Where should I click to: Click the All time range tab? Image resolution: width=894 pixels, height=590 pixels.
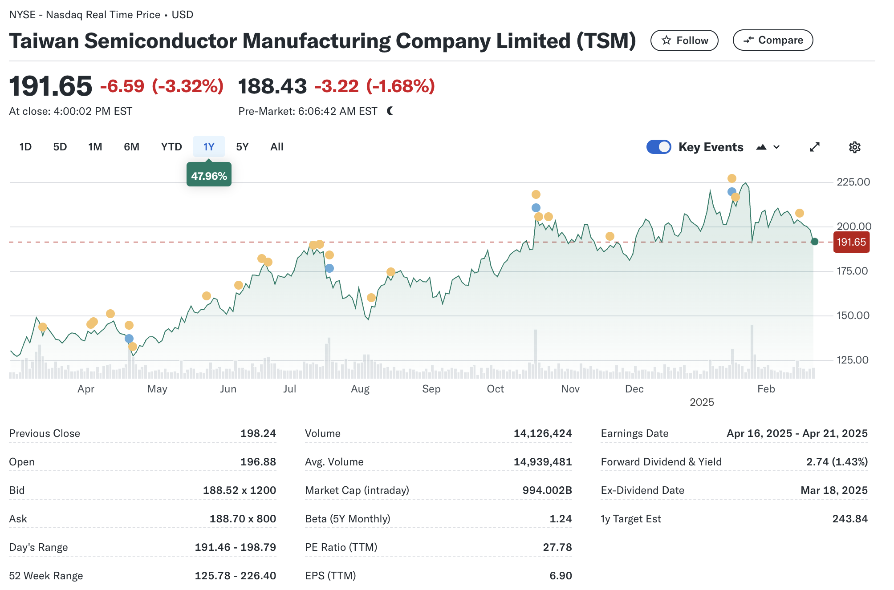tap(276, 147)
